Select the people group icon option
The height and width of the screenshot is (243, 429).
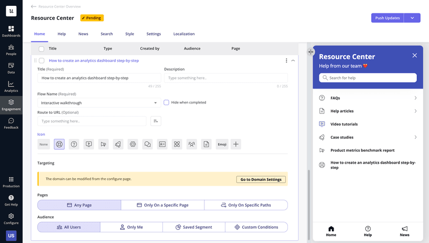point(192,144)
